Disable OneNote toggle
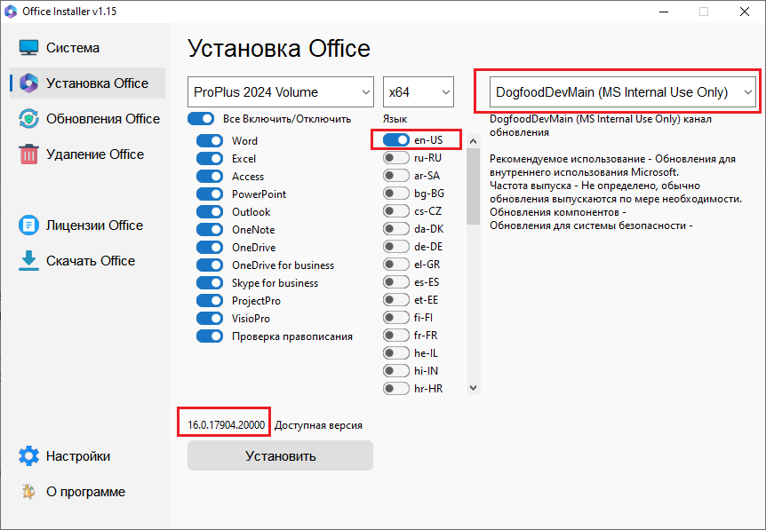The height and width of the screenshot is (530, 766). [x=210, y=229]
